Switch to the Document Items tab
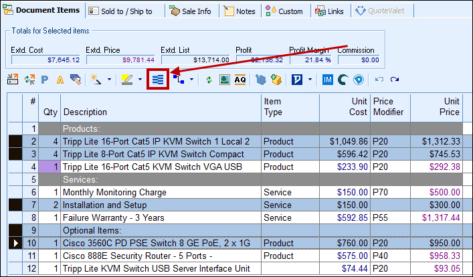This screenshot has width=473, height=277. tap(43, 10)
